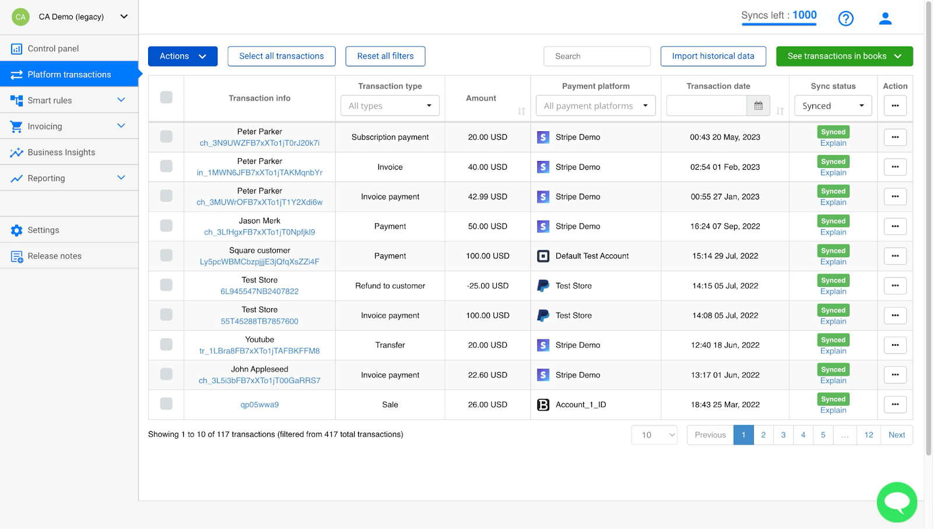Screen dimensions: 933x529
Task: Select the Platform transactions sidebar icon
Action: pyautogui.click(x=16, y=74)
